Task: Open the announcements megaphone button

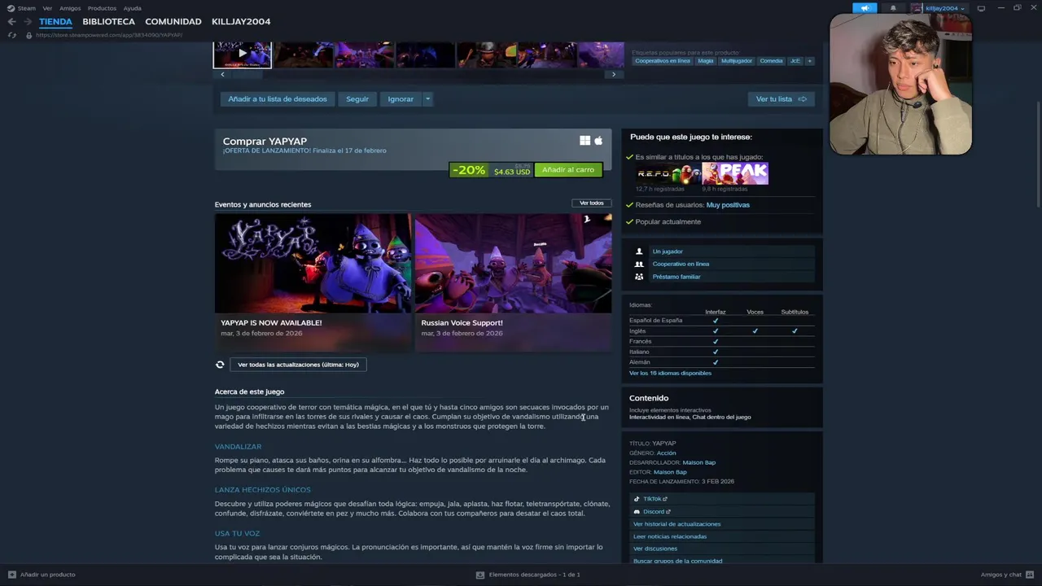Action: point(865,8)
